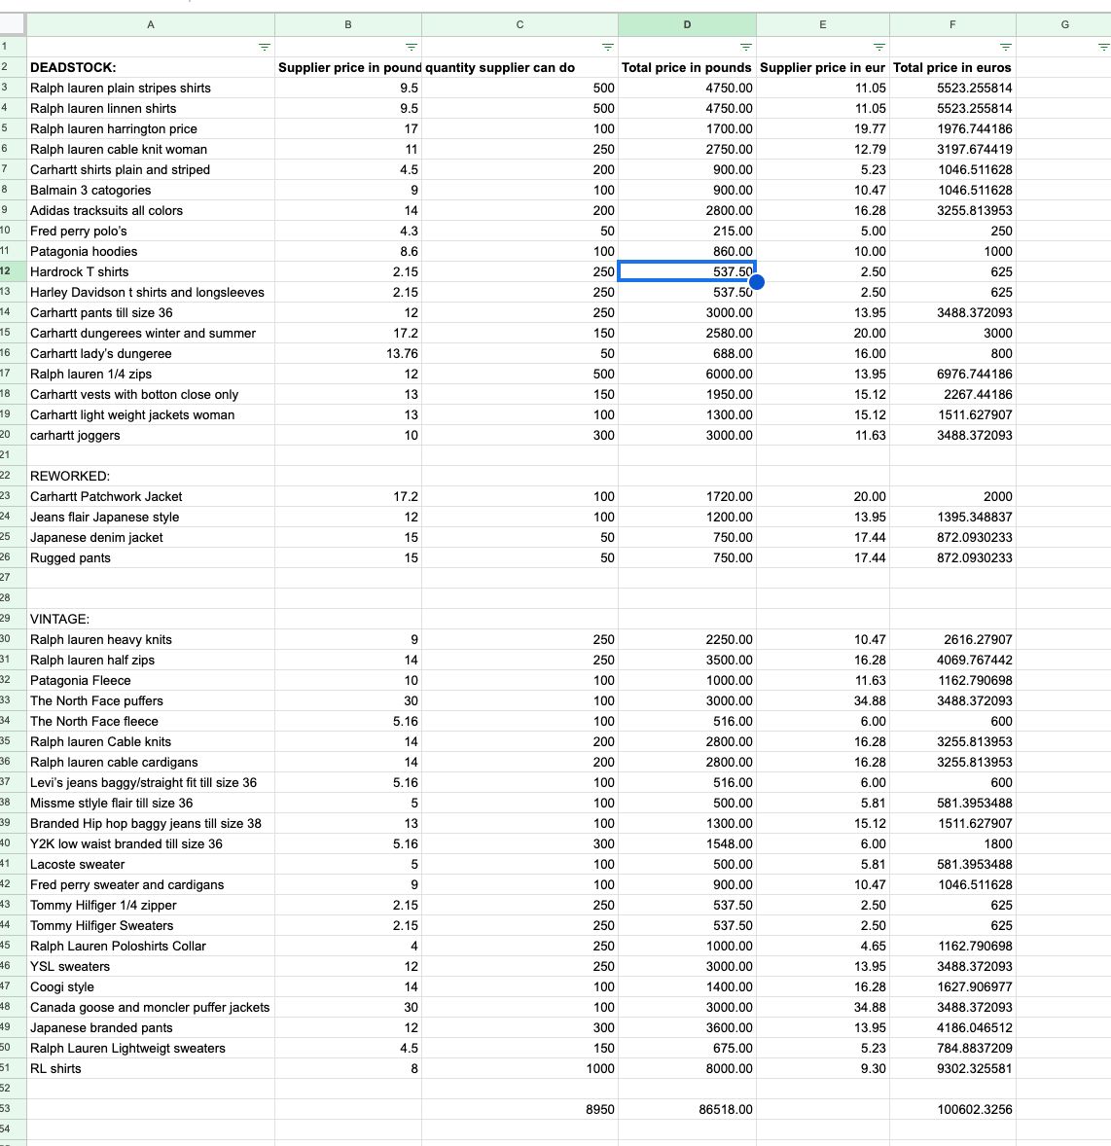Click the DEADSTOCK: cell
Image resolution: width=1111 pixels, height=1146 pixels.
(151, 67)
